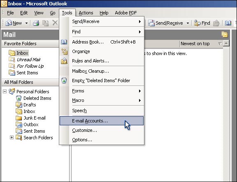Screen dimensions: 237x182
Task: Open the Adobe PDF menu
Action: point(125,13)
